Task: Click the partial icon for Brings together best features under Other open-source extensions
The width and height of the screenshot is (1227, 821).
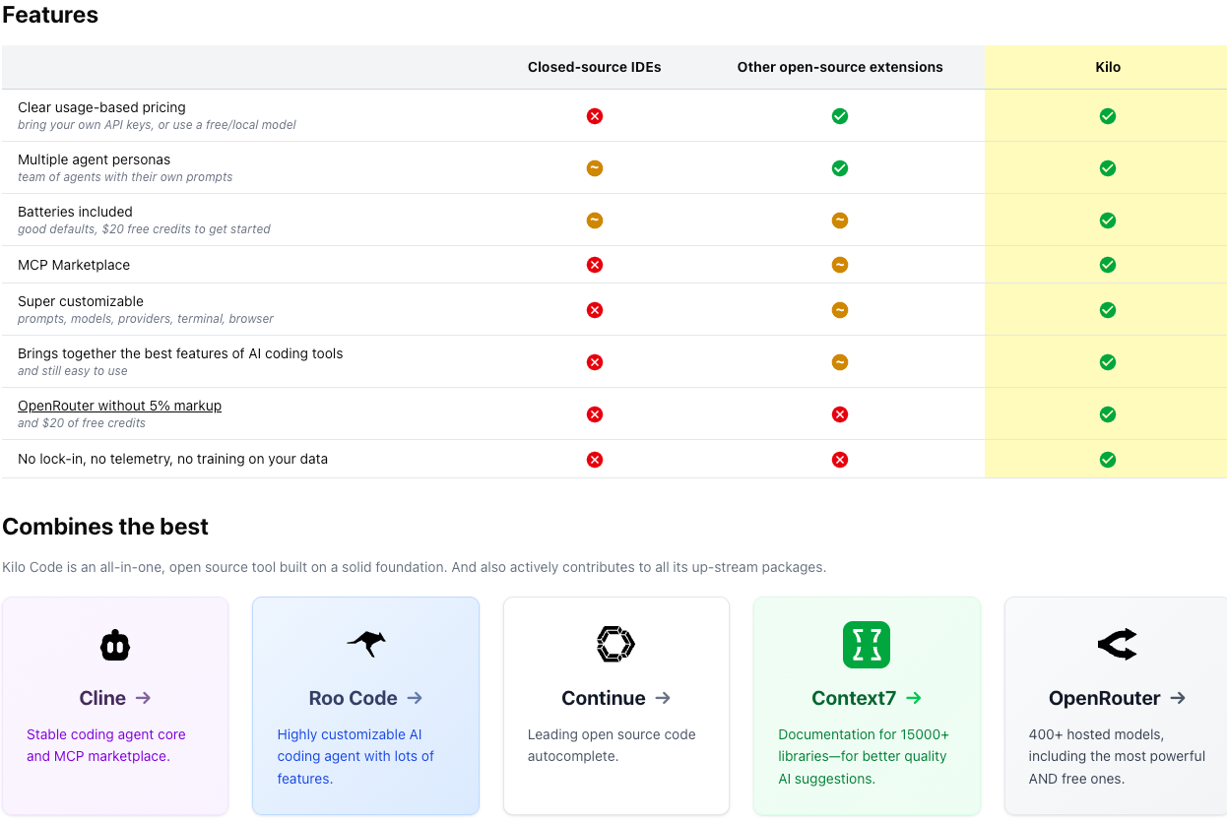Action: [x=840, y=362]
